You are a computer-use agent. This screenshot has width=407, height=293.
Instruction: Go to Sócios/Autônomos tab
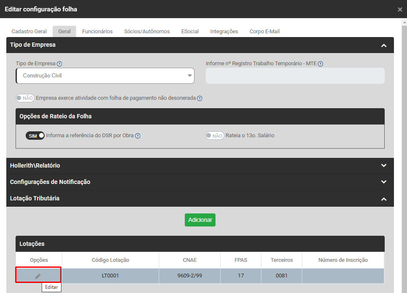coord(147,32)
